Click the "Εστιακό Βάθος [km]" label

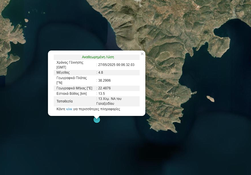[x=72, y=93]
